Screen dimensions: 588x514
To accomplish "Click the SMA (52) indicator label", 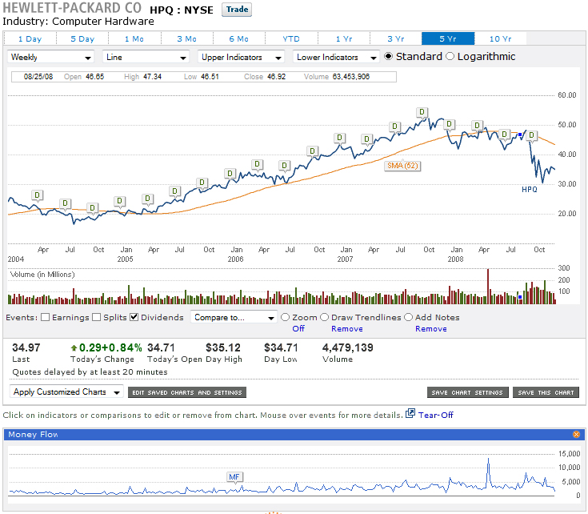I will click(x=402, y=166).
